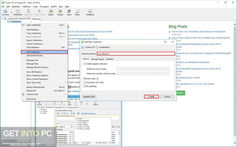The image size is (237, 147).
Task: Click the Feedback toolbar icon
Action: tap(90, 13)
